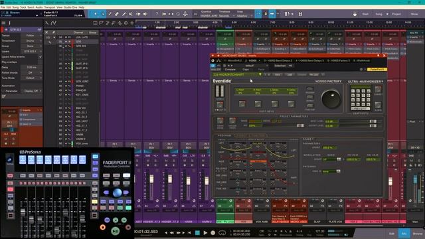Screen dimensions: 425x239
Task: Click the Rewind button in transport
Action: coord(171,232)
